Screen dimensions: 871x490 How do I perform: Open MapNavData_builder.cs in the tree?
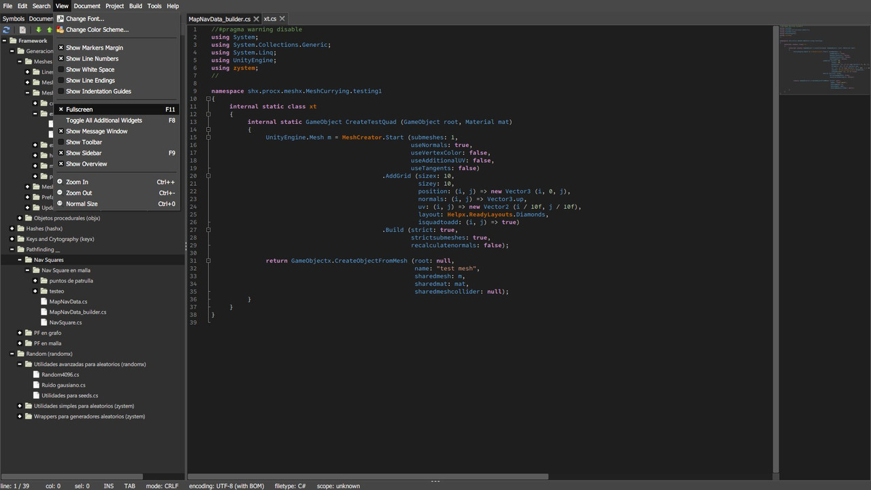tap(78, 312)
